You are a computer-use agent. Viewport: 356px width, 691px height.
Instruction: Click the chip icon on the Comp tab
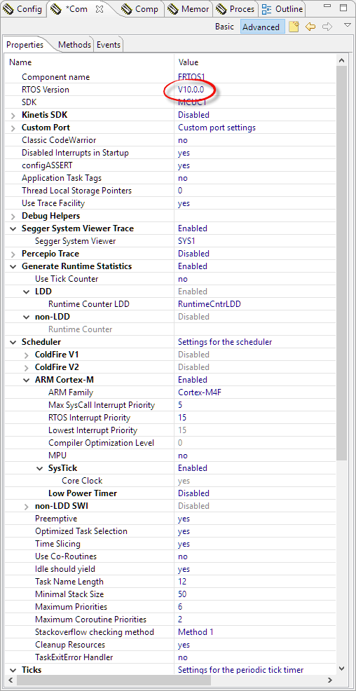click(x=126, y=9)
